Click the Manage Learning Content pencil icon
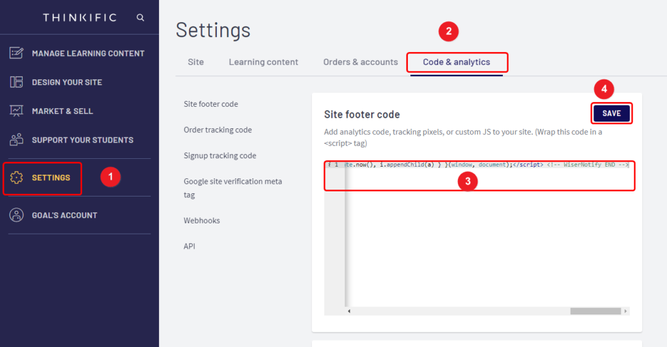Viewport: 667px width, 347px height. click(x=16, y=53)
